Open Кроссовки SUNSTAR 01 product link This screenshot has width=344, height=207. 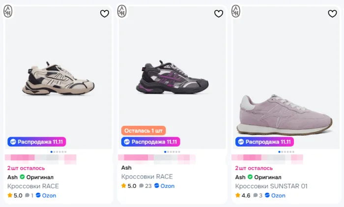coord(271,186)
